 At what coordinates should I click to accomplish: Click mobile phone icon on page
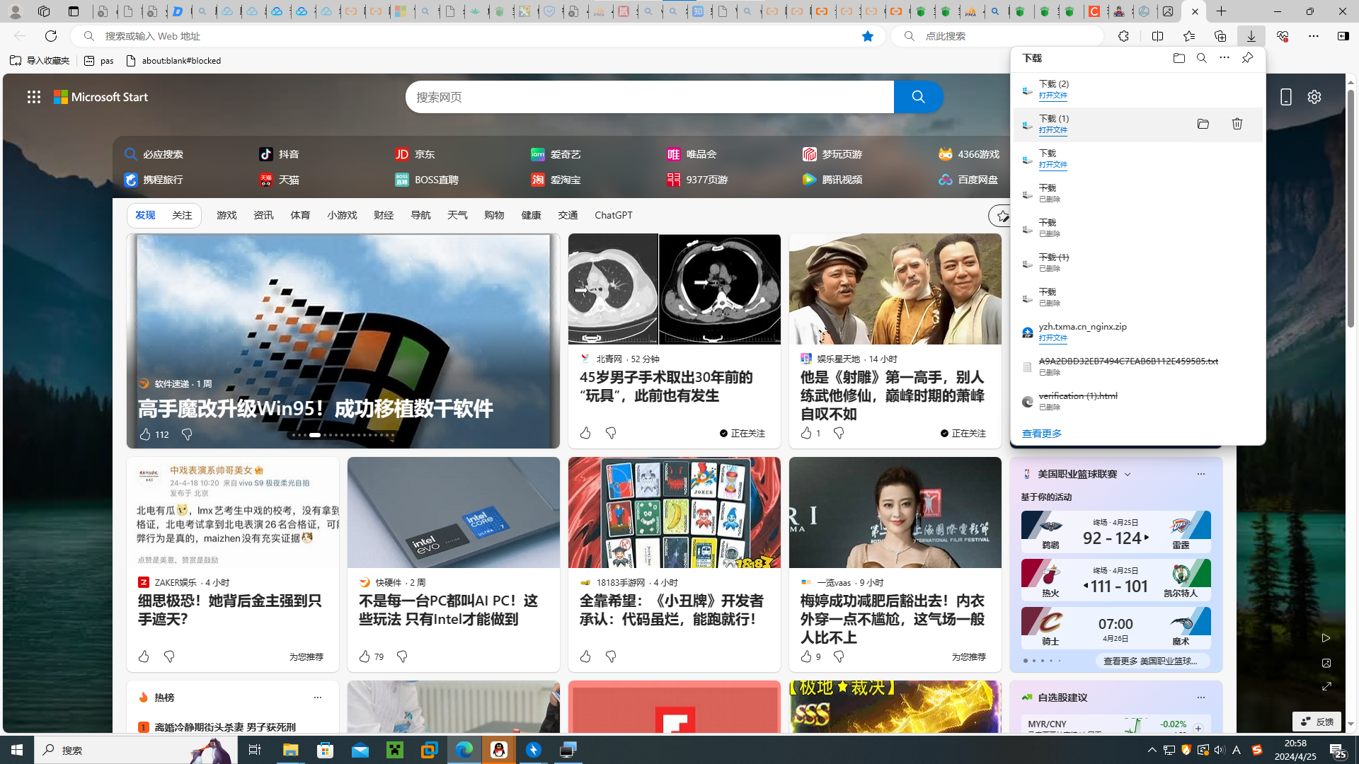(x=1285, y=97)
